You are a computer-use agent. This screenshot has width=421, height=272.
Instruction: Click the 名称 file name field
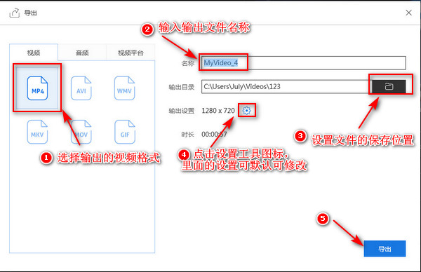tap(303, 63)
